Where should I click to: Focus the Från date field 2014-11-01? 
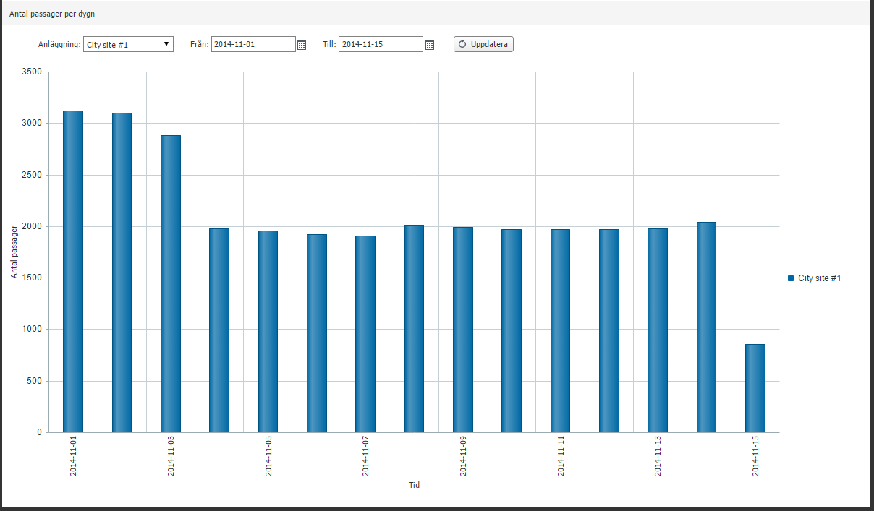tap(253, 44)
